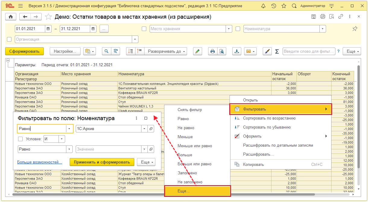
Task: Click help question mark by filter field
Action: pos(338,51)
